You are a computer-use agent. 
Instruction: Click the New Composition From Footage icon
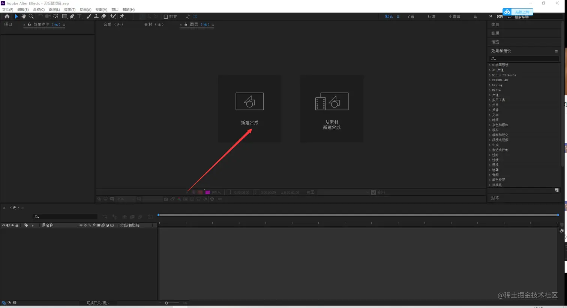click(x=332, y=101)
